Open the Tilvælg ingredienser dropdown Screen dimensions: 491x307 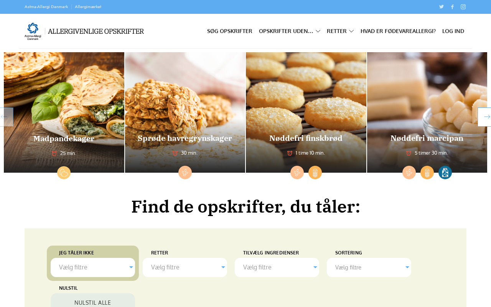[277, 267]
